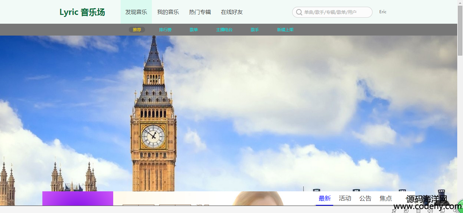Open the 在线好友 navigation item
Viewport: 463px width, 213px height.
(x=232, y=12)
